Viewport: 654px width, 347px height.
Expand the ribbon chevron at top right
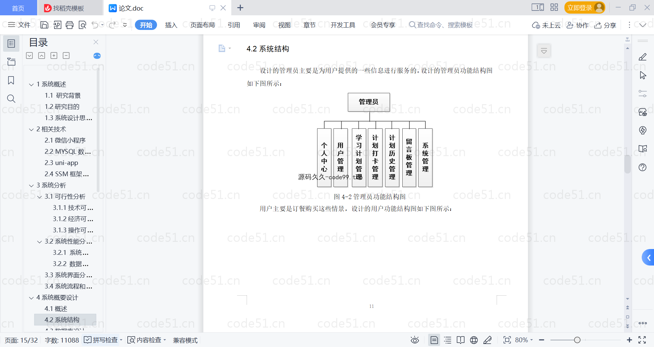643,25
